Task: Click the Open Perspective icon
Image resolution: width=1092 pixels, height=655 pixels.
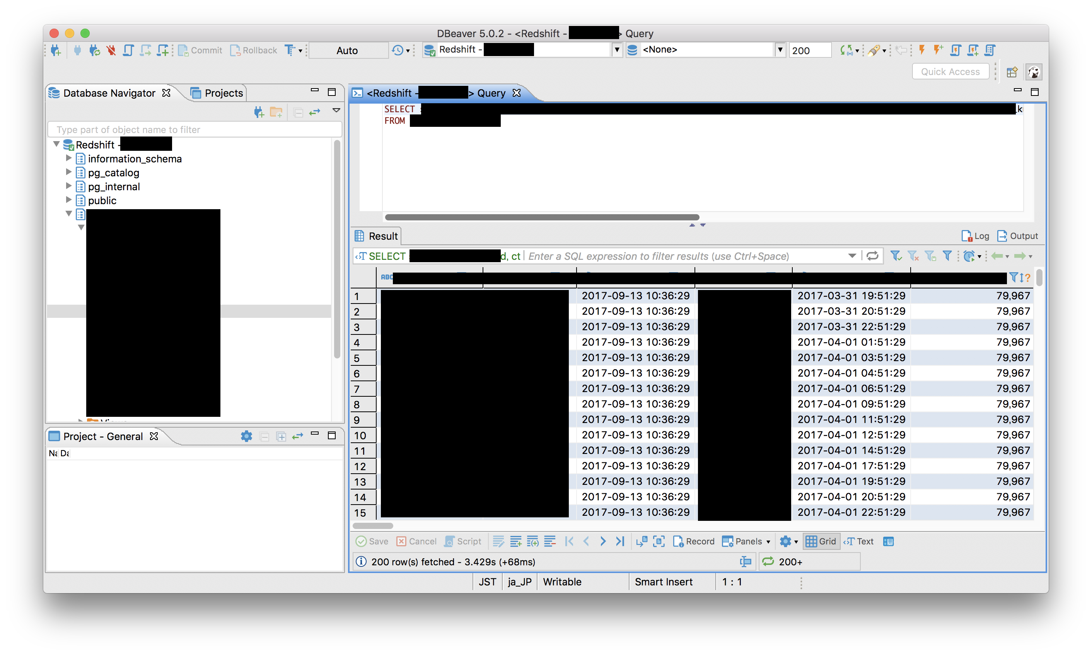Action: tap(1012, 72)
